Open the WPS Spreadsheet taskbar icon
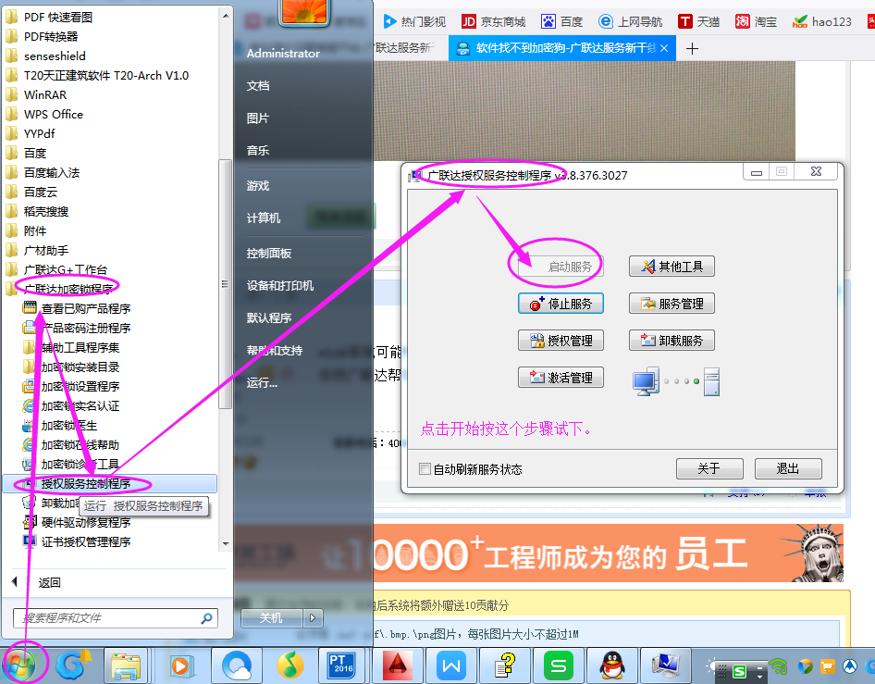Viewport: 875px width, 684px height. click(x=558, y=665)
